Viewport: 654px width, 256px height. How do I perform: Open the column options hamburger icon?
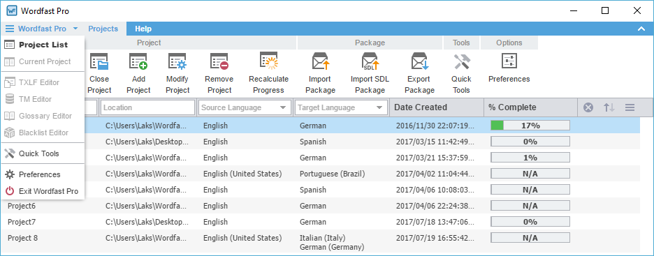tap(630, 108)
